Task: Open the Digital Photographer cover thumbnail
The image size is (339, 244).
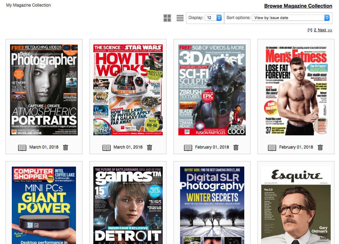Action: point(44,90)
